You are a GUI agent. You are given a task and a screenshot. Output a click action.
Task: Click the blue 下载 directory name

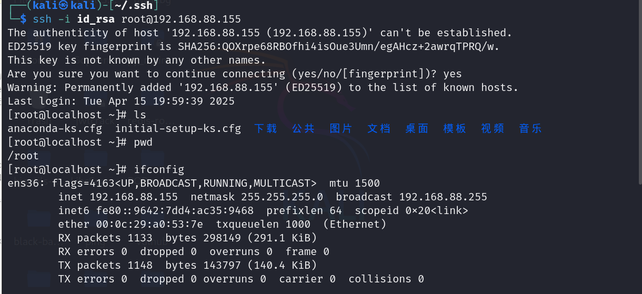click(x=266, y=128)
